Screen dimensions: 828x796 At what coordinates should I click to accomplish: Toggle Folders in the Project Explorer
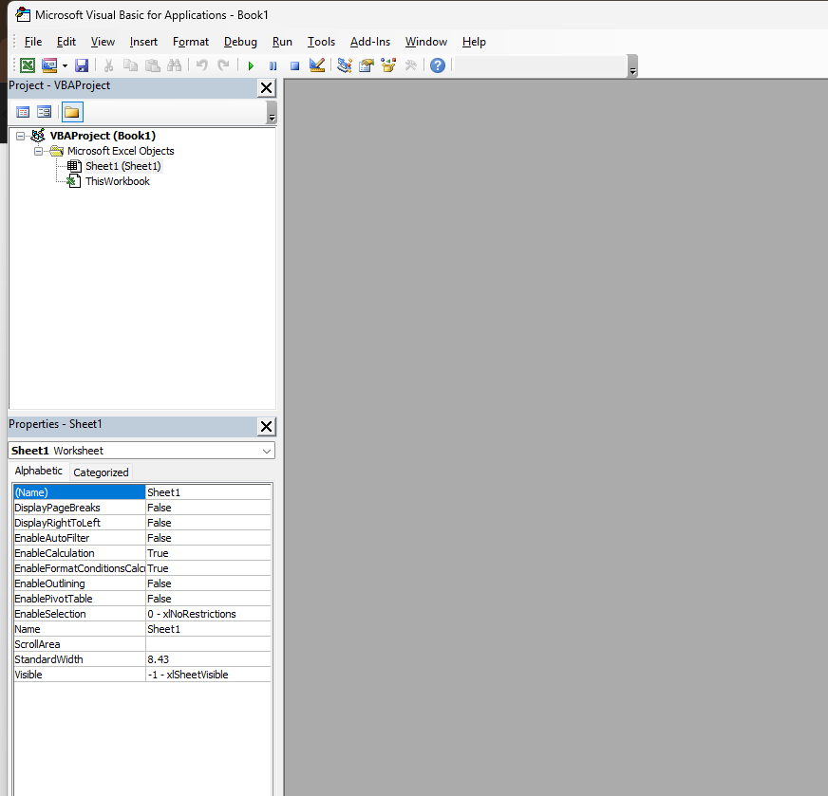(72, 111)
